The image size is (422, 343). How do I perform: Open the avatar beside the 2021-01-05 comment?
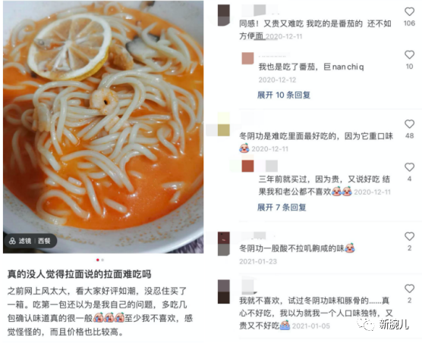click(224, 292)
